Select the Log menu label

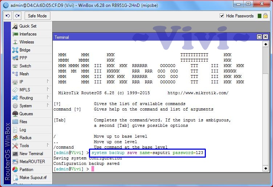pyautogui.click(x=23, y=130)
